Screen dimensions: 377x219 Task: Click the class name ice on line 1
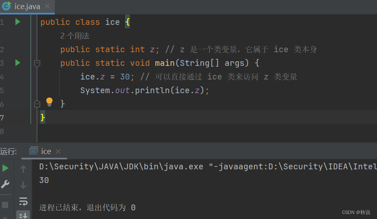point(112,22)
